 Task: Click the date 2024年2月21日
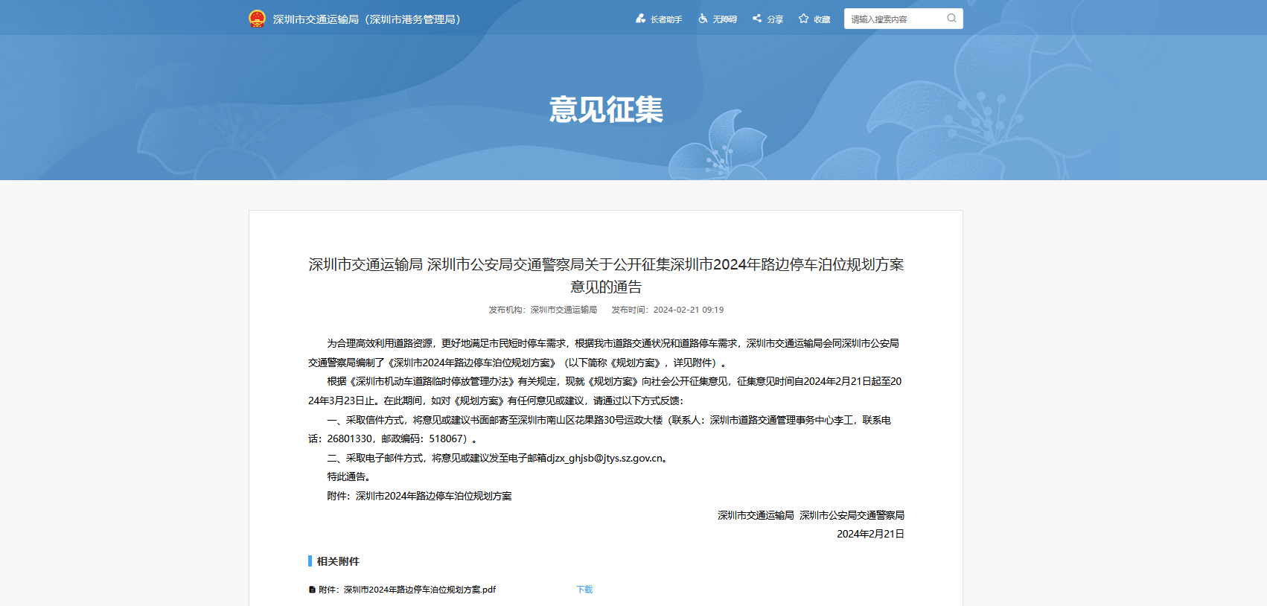(x=870, y=535)
